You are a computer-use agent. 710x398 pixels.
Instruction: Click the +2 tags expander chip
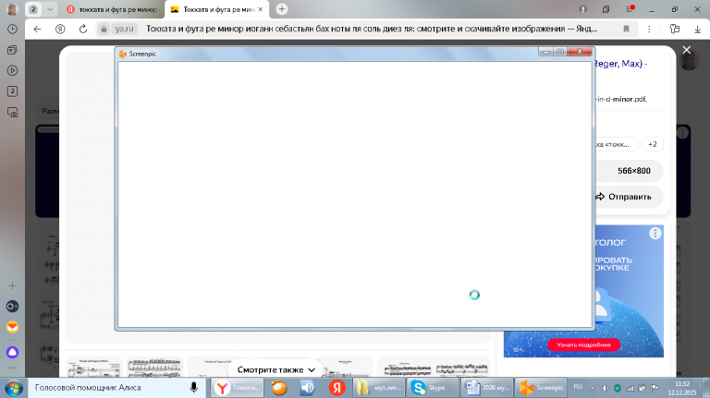(653, 144)
